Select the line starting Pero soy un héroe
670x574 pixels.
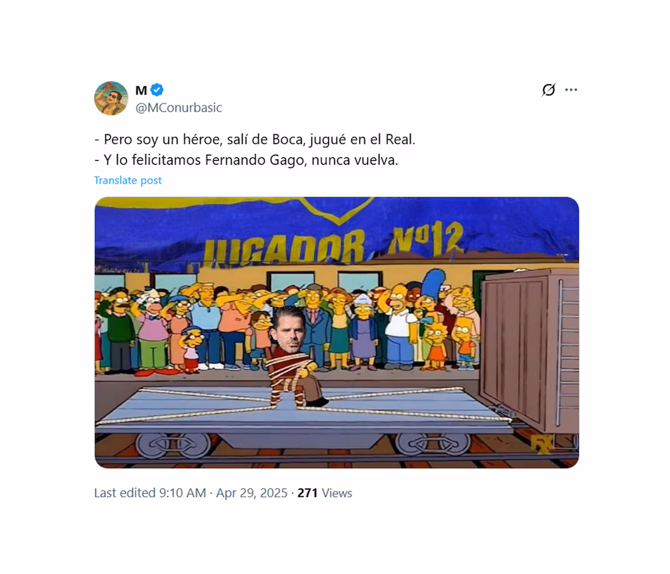[x=255, y=140]
